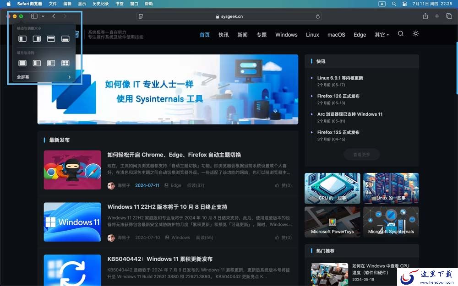Go to the 专题 nav tab
Screen dimensions: 458x286
[262, 35]
